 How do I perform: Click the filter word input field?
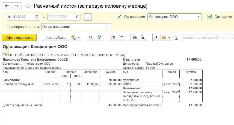pos(208,38)
